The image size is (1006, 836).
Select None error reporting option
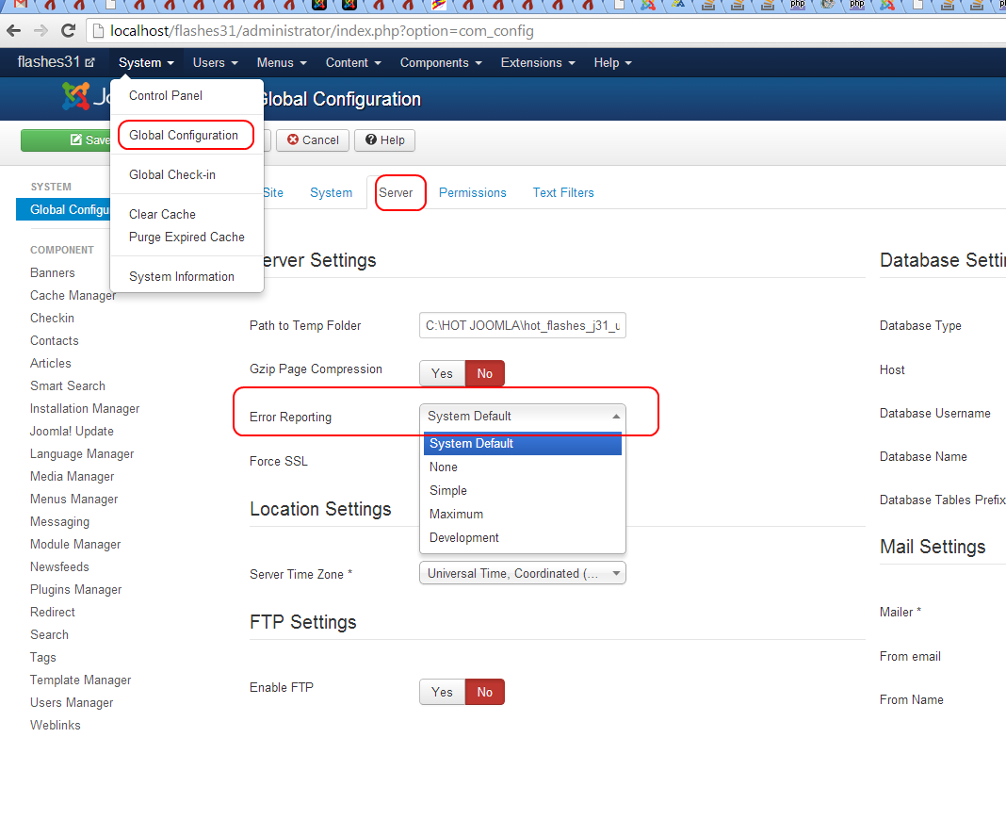[522, 467]
